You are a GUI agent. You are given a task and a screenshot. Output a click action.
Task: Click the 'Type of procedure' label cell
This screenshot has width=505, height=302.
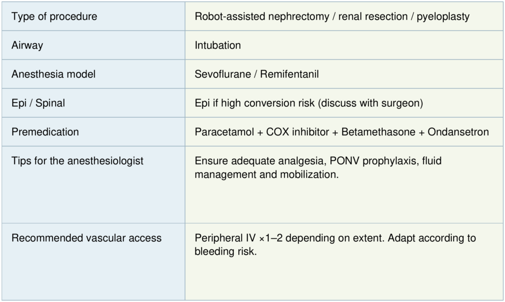point(54,17)
